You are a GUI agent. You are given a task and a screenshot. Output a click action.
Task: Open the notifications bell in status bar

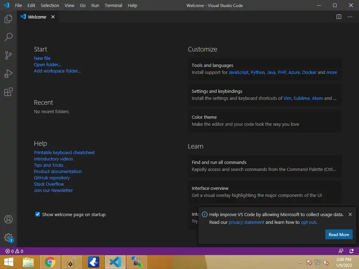351,251
